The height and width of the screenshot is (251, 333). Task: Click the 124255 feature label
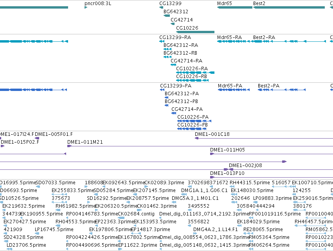click(302, 190)
